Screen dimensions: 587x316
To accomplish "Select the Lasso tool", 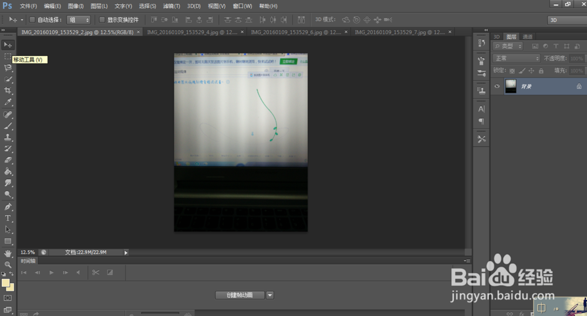I will pos(8,68).
